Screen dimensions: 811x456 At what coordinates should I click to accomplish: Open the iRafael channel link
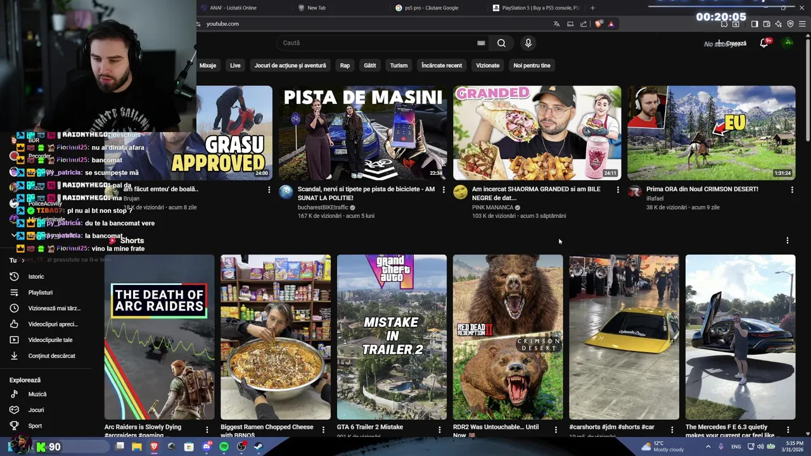click(655, 199)
